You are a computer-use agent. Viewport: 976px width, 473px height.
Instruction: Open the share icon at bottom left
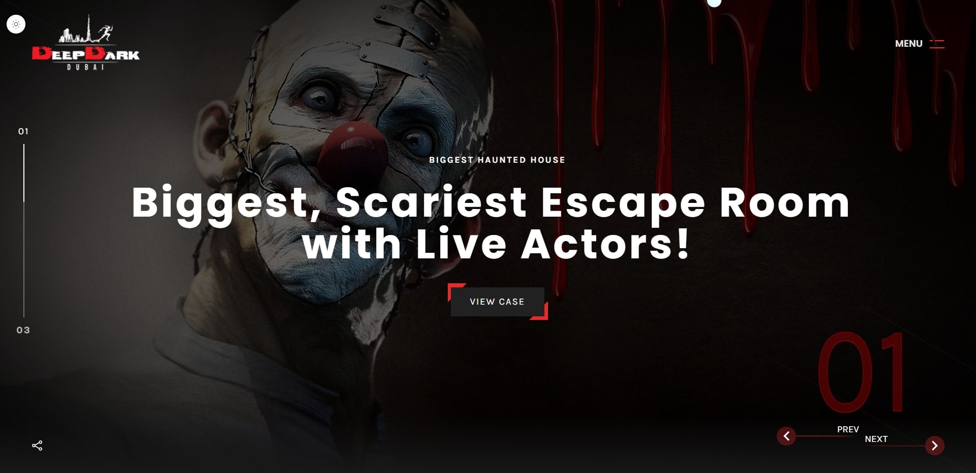point(37,446)
